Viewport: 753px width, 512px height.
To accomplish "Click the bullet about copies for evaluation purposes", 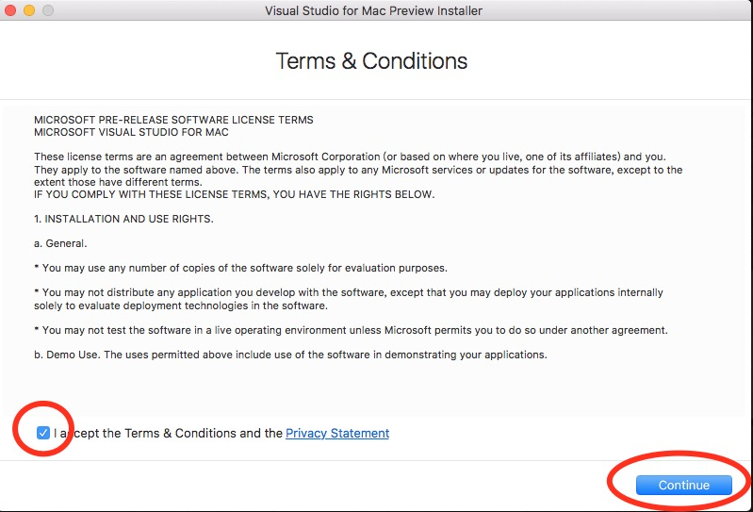I will coord(240,268).
